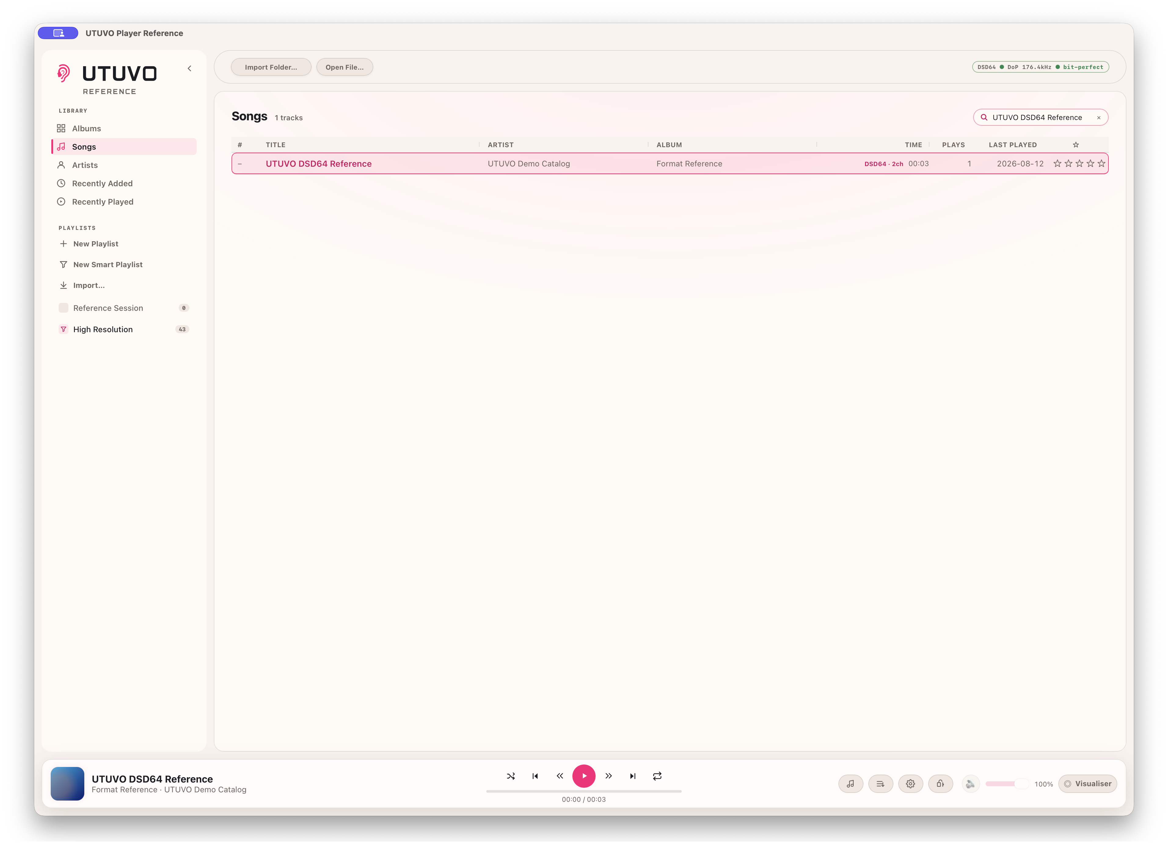Click the 100% volume readout
This screenshot has height=861, width=1168.
point(1043,784)
